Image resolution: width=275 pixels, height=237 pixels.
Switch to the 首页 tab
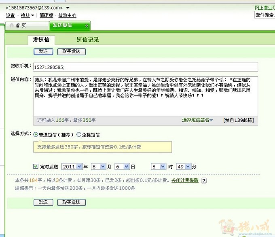click(x=27, y=25)
